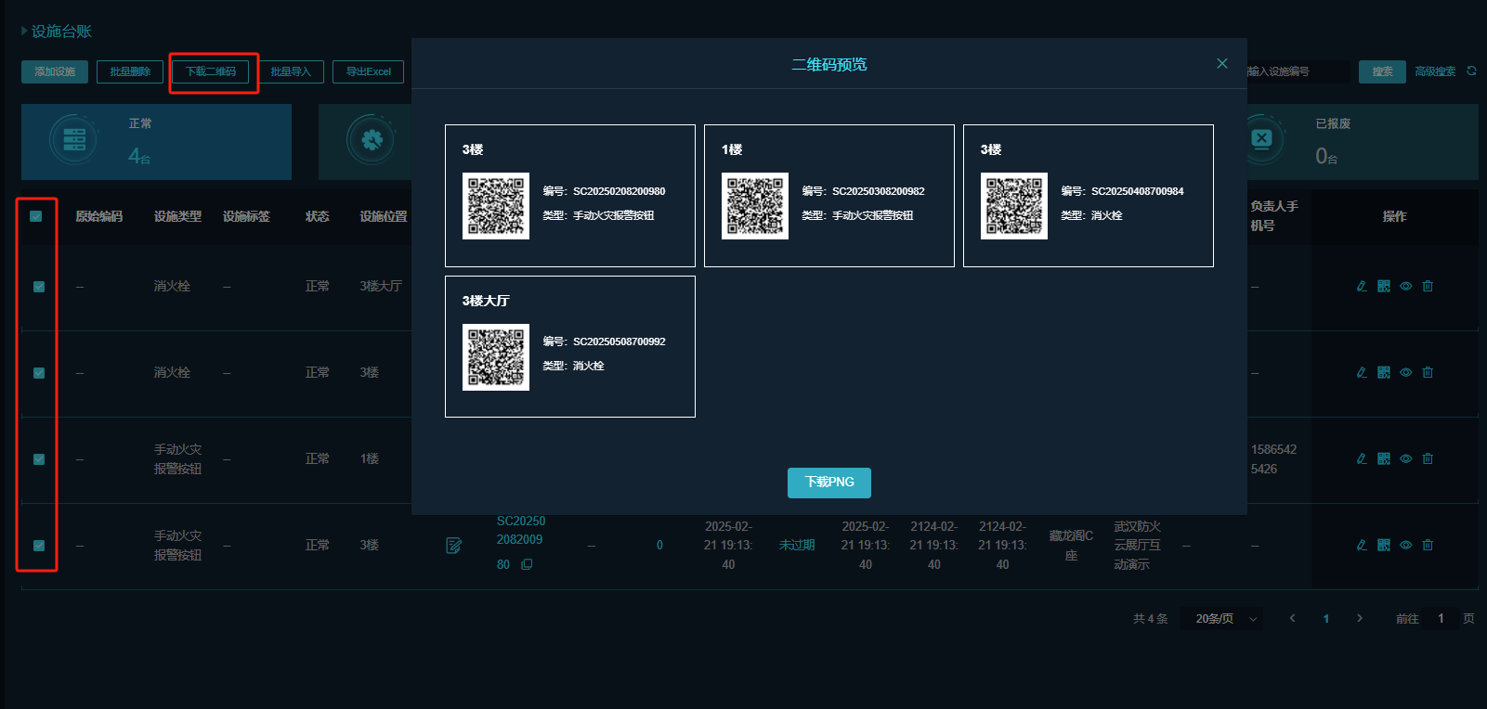The height and width of the screenshot is (709, 1487).
Task: Click the 下载PNG button in the dialog
Action: tap(829, 483)
